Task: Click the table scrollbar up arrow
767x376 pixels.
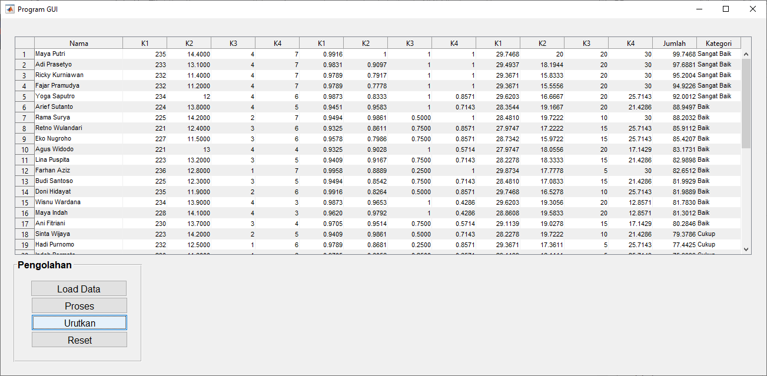Action: (x=746, y=55)
